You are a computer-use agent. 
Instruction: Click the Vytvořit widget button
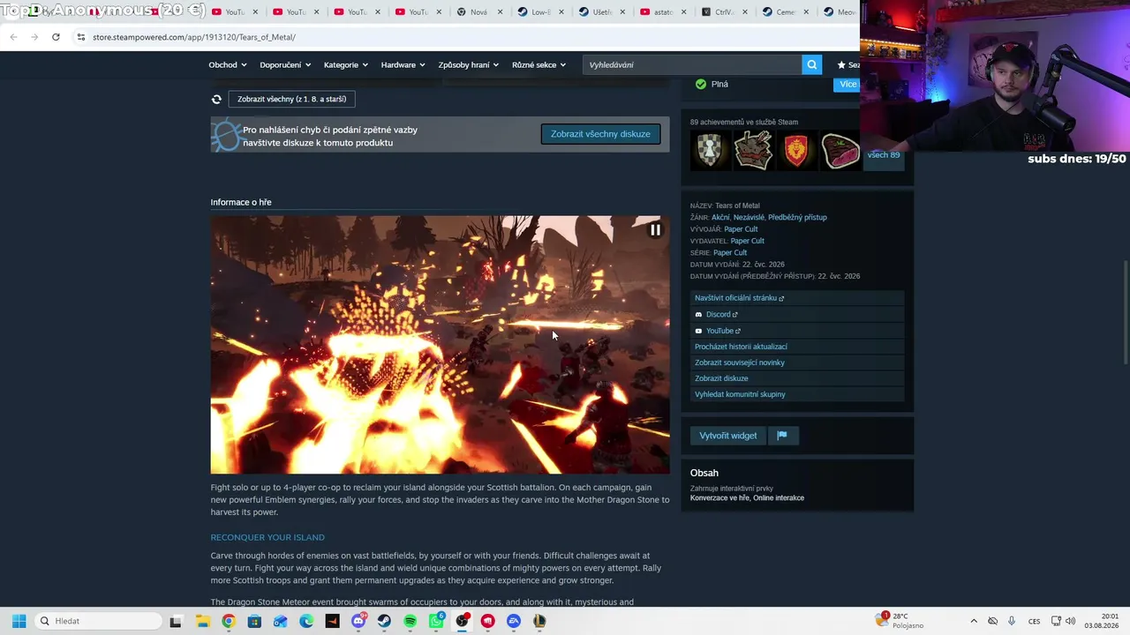point(728,436)
